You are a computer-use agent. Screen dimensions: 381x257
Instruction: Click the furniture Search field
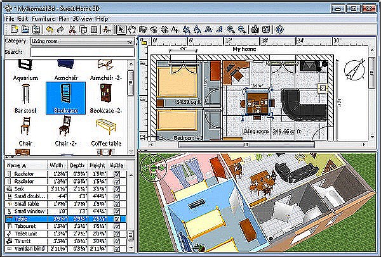[83, 52]
